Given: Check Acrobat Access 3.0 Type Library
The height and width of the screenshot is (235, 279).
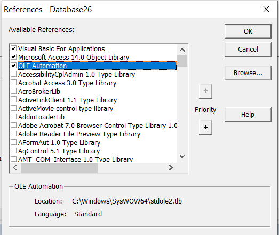Looking at the screenshot, I should [x=13, y=82].
